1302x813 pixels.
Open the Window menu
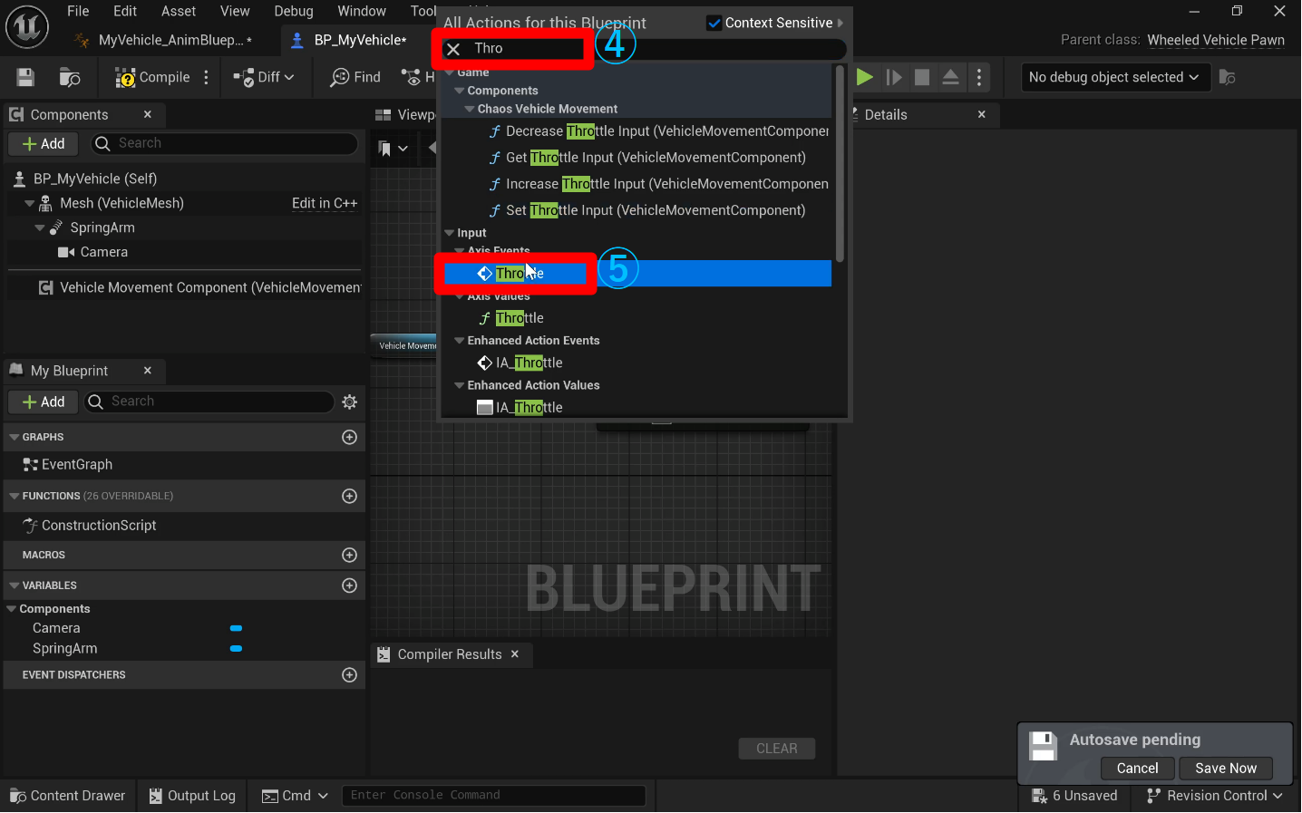(362, 11)
